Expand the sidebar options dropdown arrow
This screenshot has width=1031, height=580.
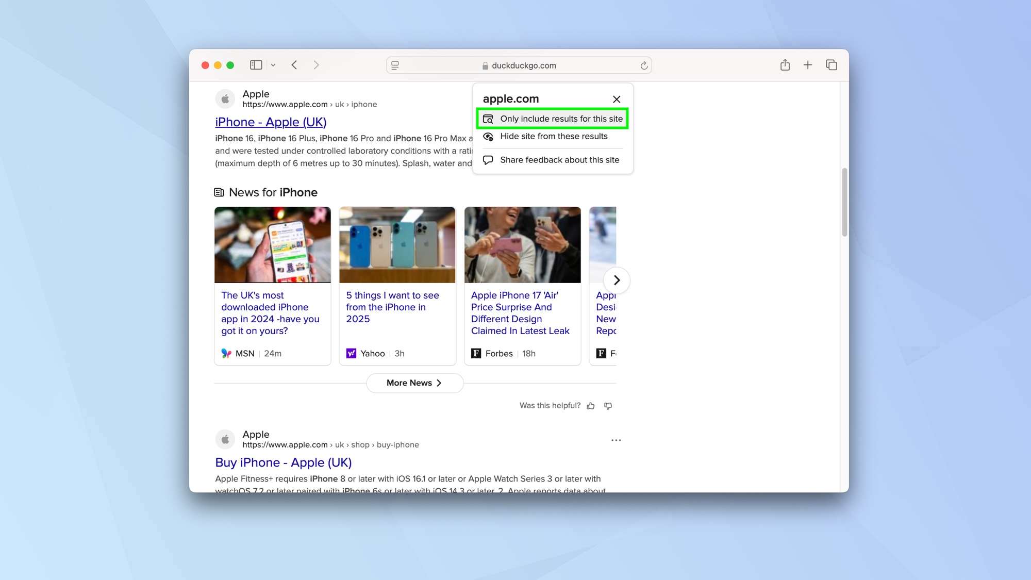[273, 65]
